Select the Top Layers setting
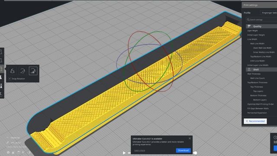The width and height of the screenshot is (277, 156). pyautogui.click(x=258, y=91)
